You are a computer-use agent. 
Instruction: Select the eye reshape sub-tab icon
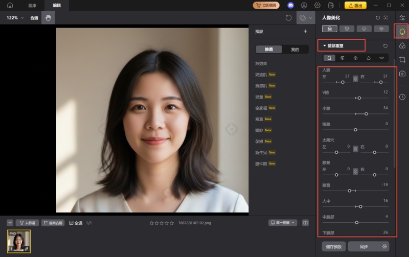click(355, 58)
